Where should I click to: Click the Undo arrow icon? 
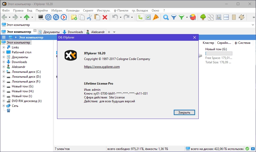(x=115, y=17)
